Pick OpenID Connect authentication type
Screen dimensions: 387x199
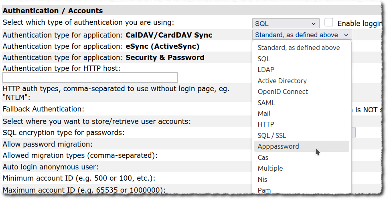click(283, 92)
